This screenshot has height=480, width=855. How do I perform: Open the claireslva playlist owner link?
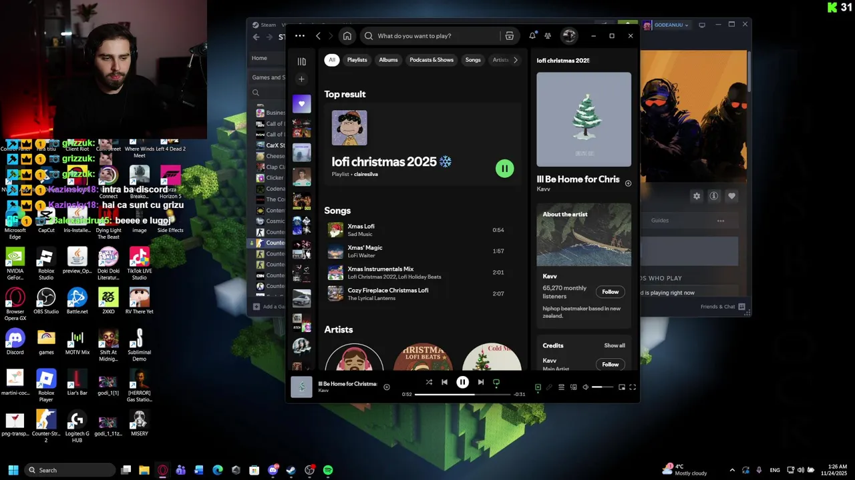pos(366,175)
